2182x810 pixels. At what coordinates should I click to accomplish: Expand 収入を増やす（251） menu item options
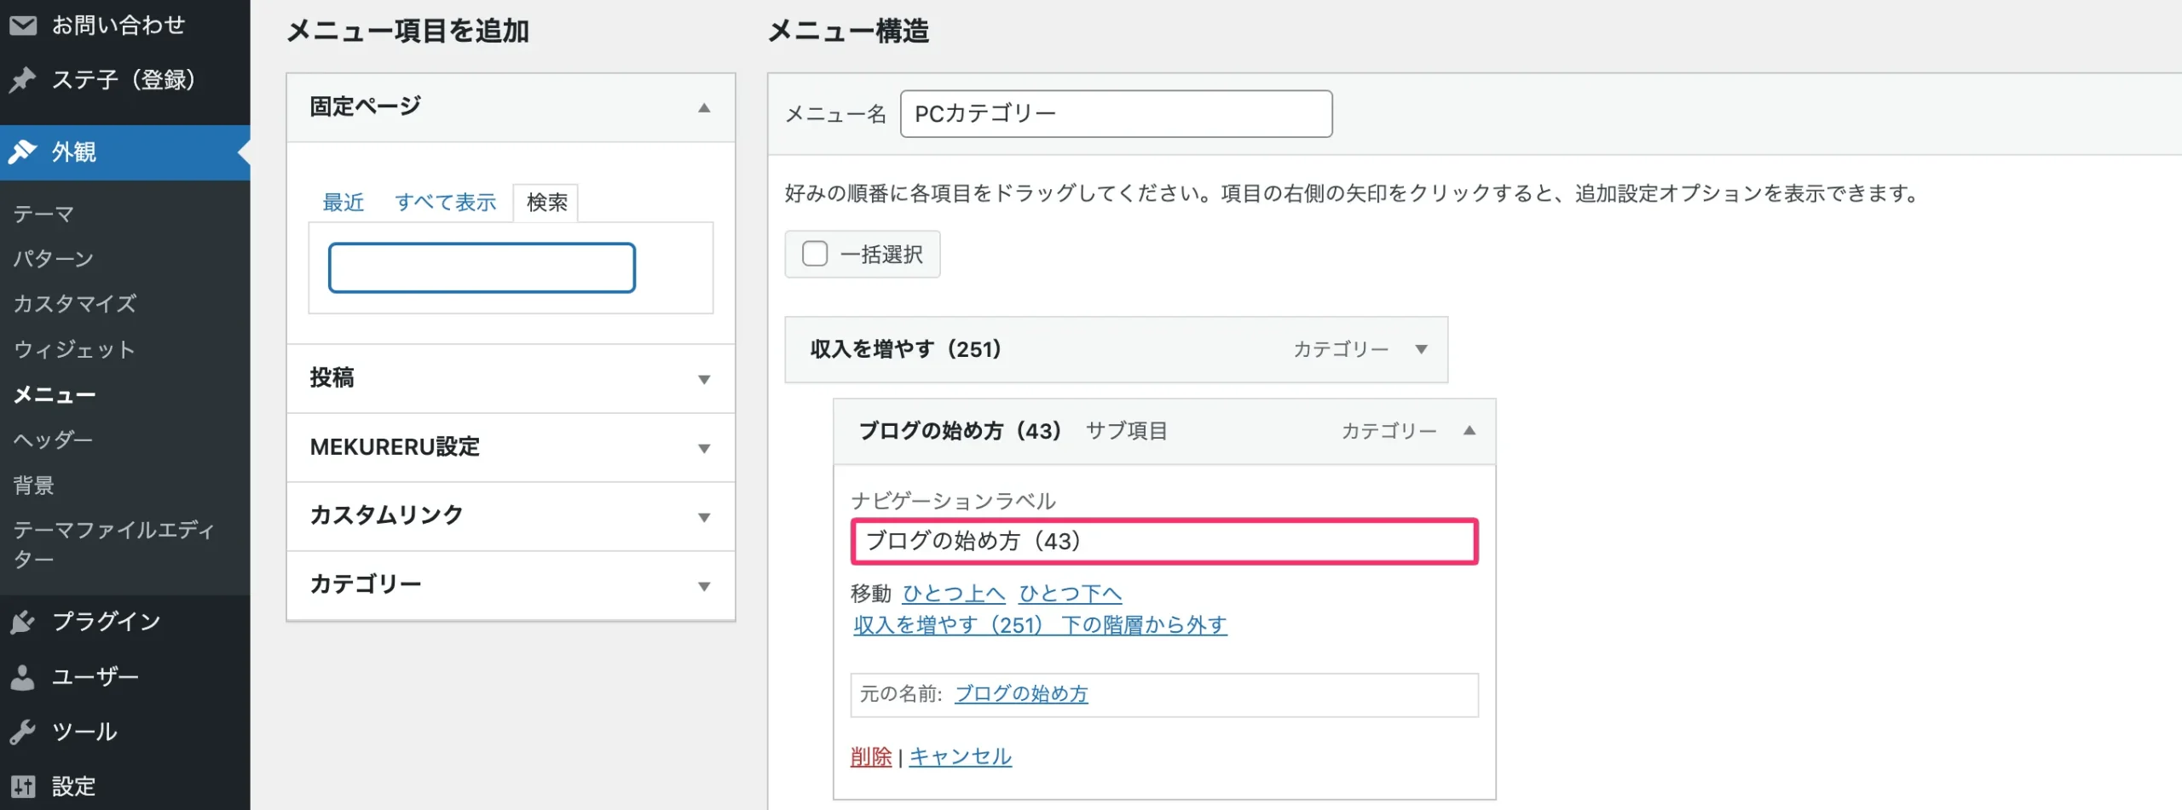(1421, 349)
